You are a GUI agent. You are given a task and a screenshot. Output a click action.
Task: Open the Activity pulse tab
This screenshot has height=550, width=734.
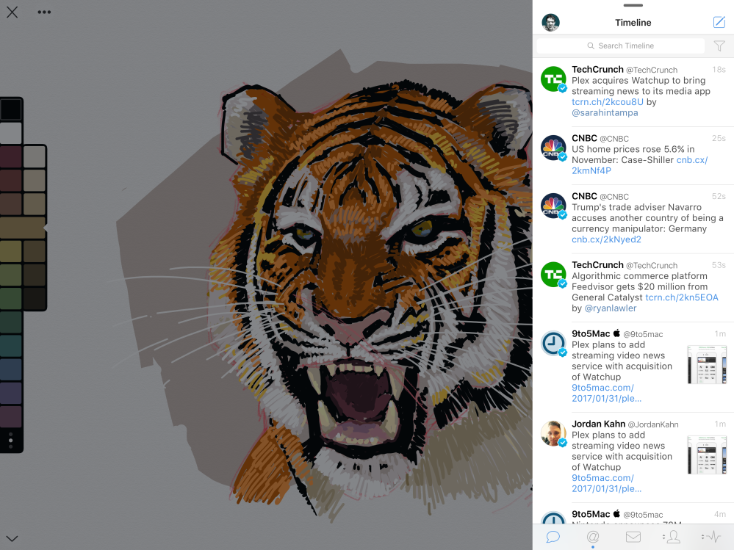[712, 537]
